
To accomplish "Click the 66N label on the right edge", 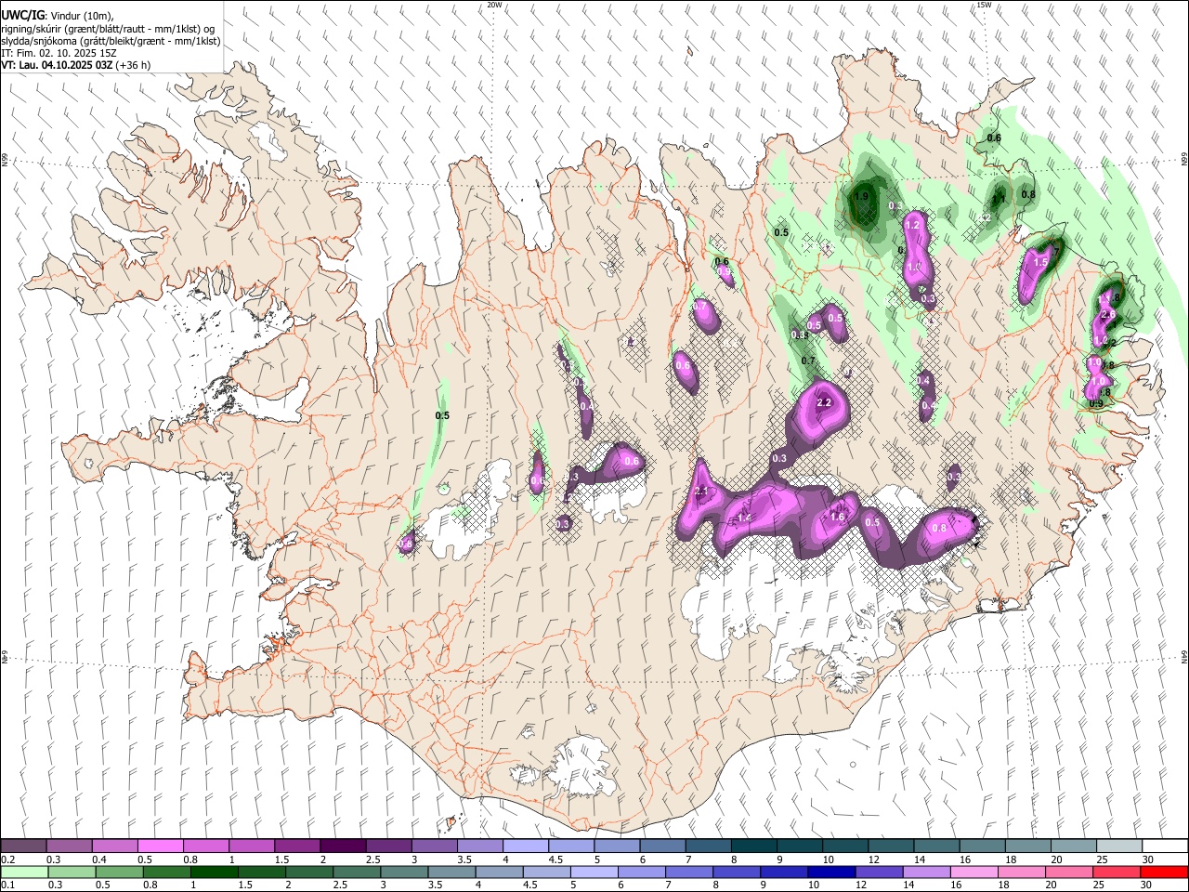I will pyautogui.click(x=1184, y=160).
